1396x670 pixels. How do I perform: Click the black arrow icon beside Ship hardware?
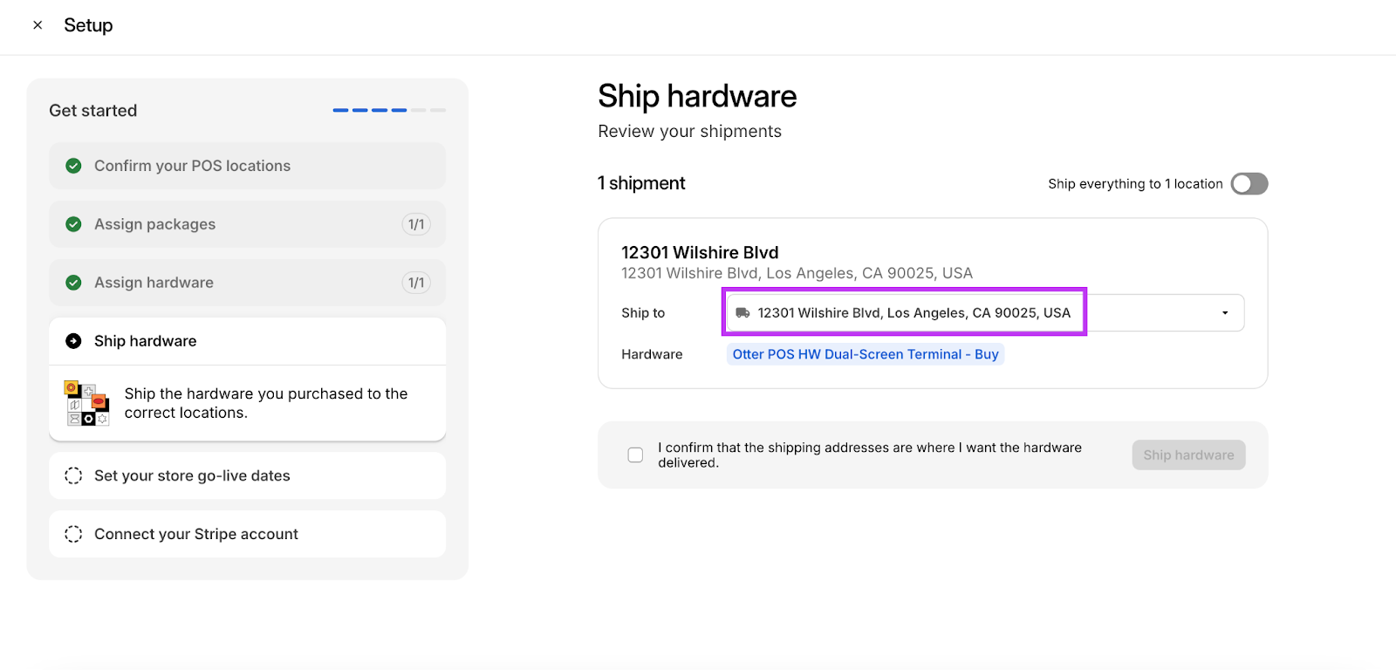click(x=74, y=341)
